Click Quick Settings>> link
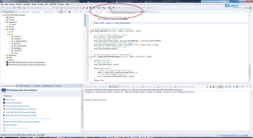Viewport: 253px width, 138px height. pyautogui.click(x=12, y=125)
